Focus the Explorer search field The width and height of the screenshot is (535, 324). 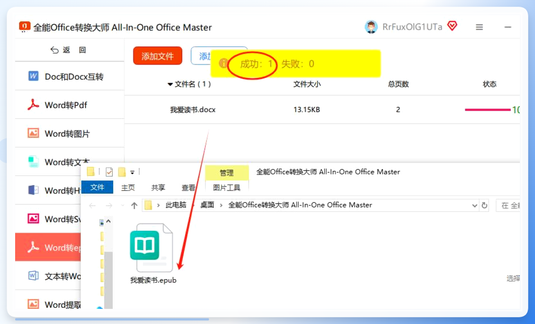coord(509,205)
